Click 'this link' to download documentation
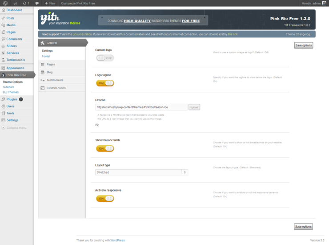The image size is (329, 245). [x=233, y=34]
